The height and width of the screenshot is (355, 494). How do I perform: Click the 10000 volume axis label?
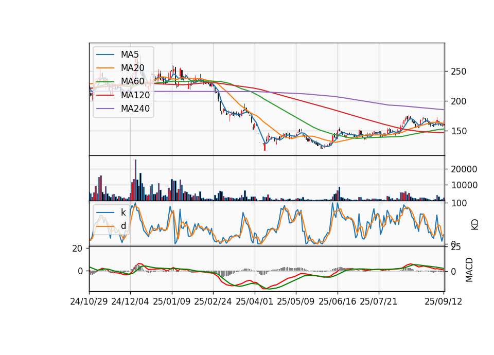(x=464, y=185)
